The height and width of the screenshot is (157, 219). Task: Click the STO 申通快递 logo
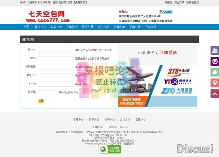[x=178, y=72]
